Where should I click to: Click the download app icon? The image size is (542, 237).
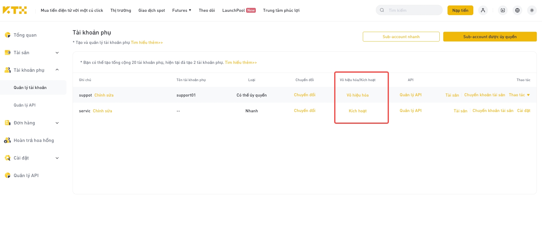tap(503, 10)
